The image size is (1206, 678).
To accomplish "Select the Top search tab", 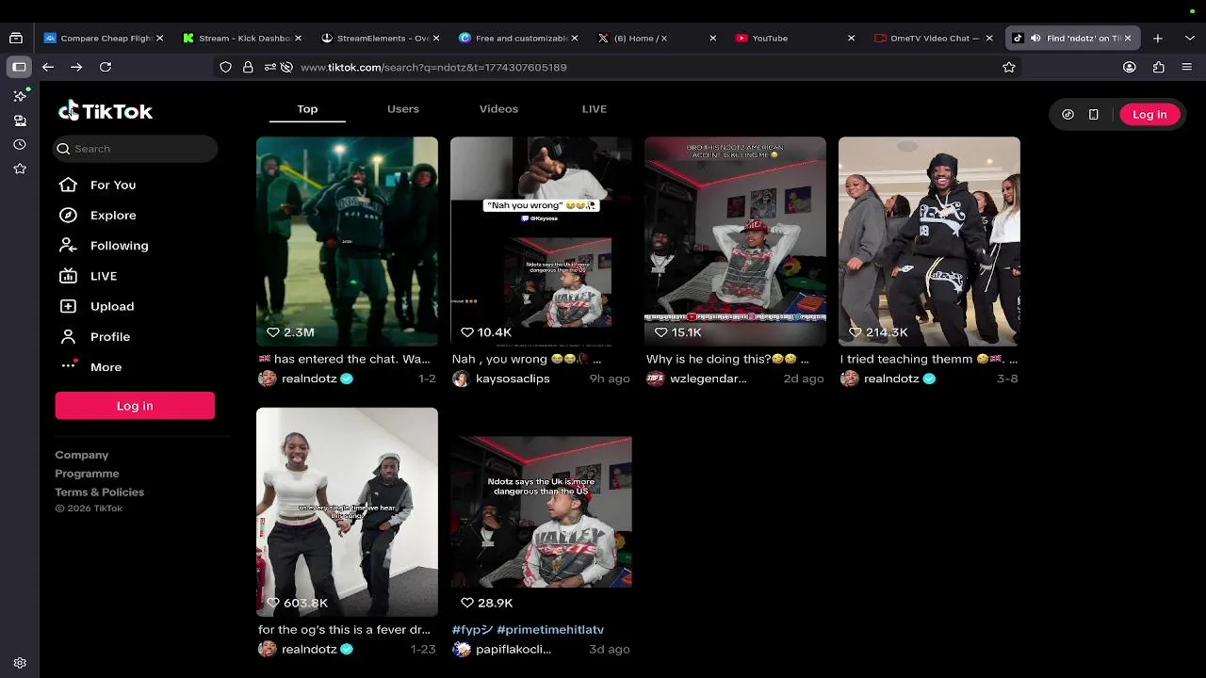I will 307,108.
